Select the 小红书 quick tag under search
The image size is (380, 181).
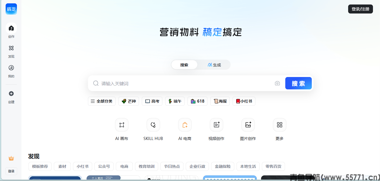point(244,101)
